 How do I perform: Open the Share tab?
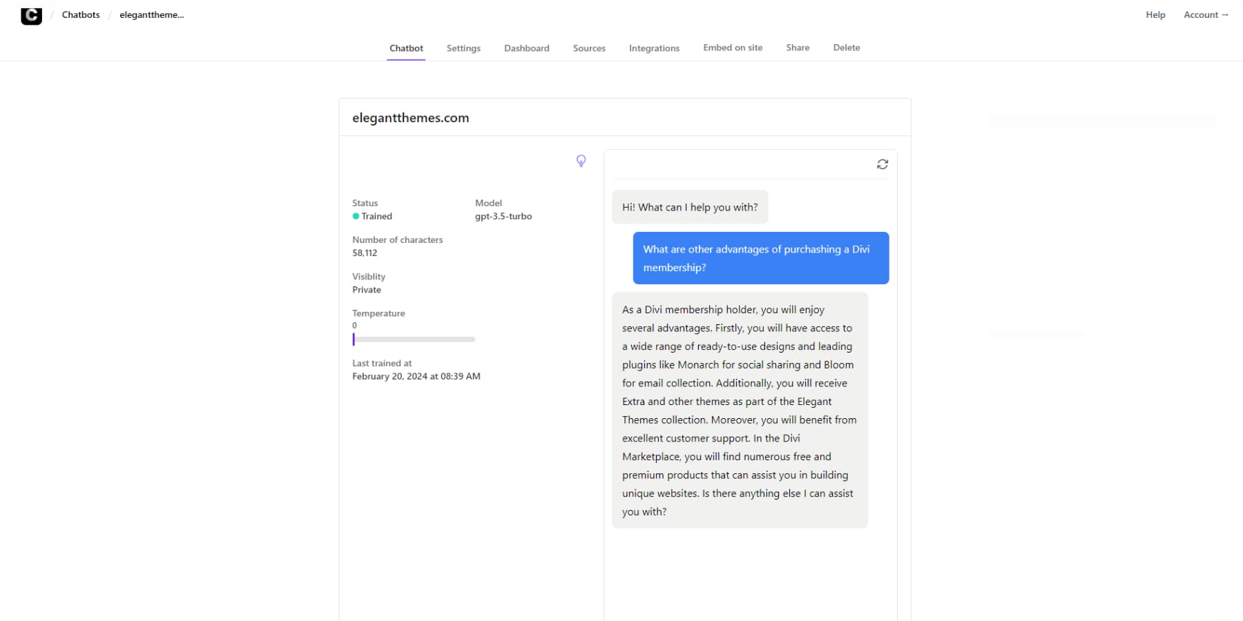[798, 48]
